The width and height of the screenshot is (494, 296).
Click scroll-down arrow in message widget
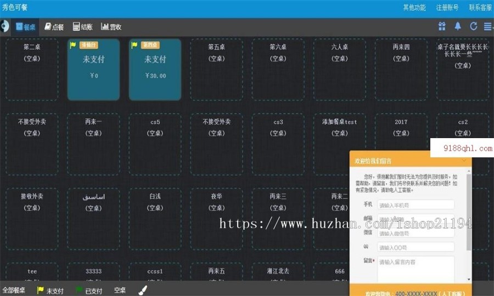point(469,280)
